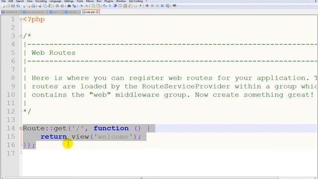
Task: Click the Zoom In toolbar icon
Action: tap(81, 6)
